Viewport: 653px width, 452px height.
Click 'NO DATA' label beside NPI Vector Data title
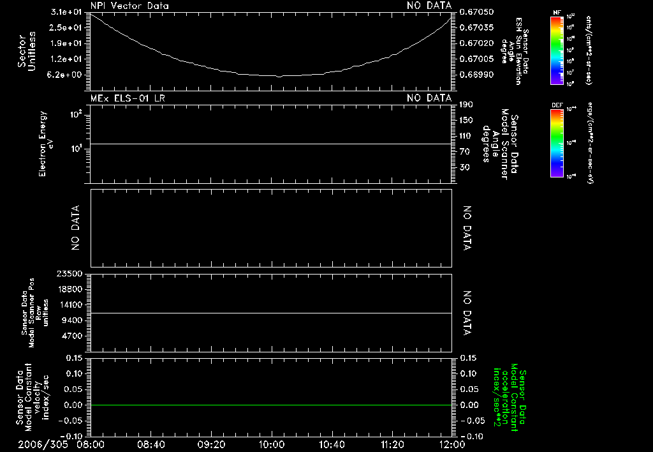(x=429, y=6)
